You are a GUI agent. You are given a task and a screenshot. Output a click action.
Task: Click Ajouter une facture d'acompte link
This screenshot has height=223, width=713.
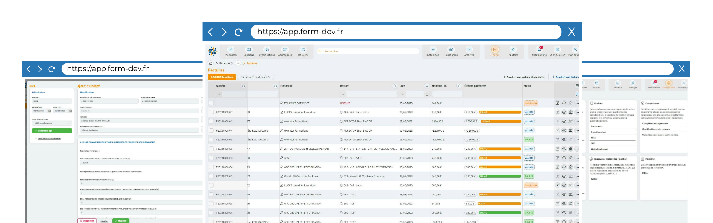click(525, 77)
